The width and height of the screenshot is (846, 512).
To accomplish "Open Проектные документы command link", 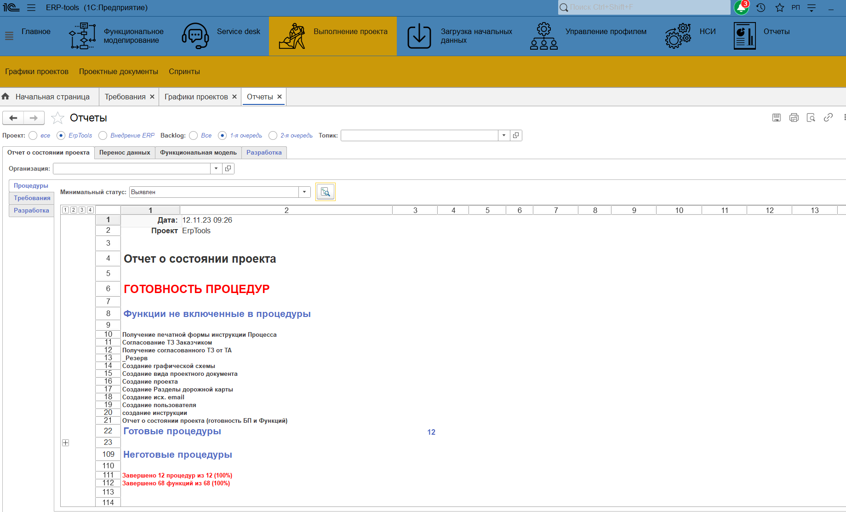I will (x=119, y=71).
